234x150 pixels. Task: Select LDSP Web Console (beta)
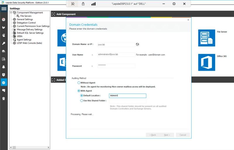(x=30, y=43)
